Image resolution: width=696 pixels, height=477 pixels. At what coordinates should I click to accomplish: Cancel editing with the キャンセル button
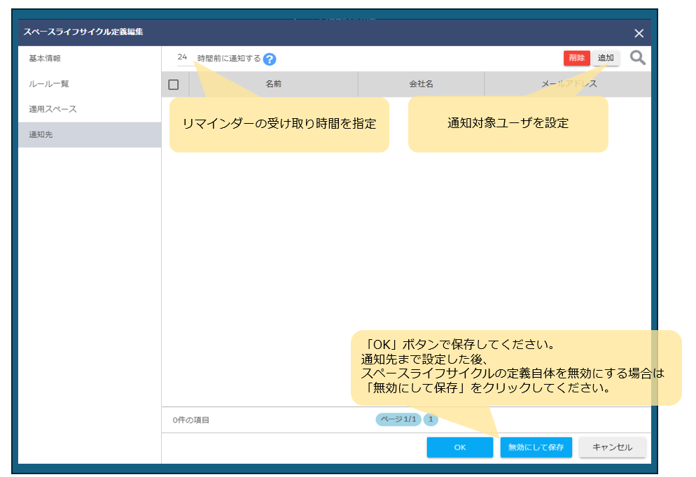[612, 448]
